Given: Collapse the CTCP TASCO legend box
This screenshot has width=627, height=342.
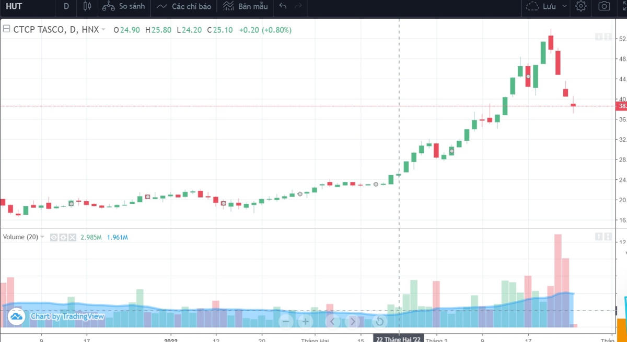Looking at the screenshot, I should pyautogui.click(x=6, y=30).
